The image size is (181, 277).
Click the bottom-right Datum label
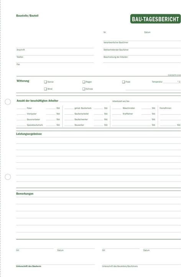pyautogui.click(x=146, y=250)
